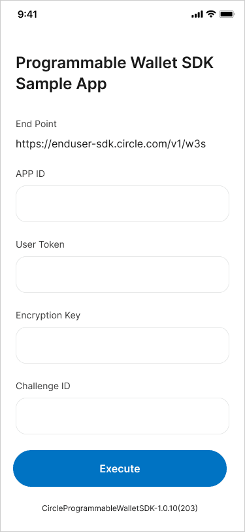Focus the User Token text box
Viewport: 245px width, 532px height.
click(123, 275)
